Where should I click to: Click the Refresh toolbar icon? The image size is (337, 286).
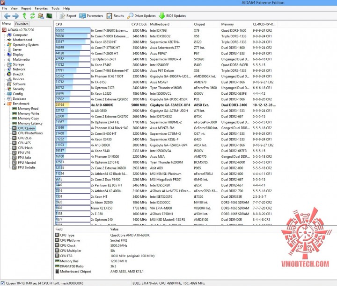(32, 16)
